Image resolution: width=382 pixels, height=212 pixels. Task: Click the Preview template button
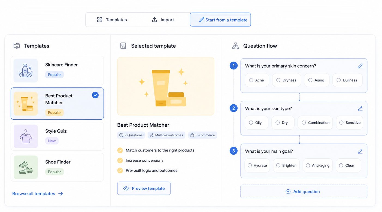coord(144,188)
